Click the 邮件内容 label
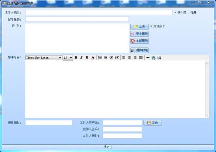Viewport: 216px width, 152px height. tap(14, 57)
